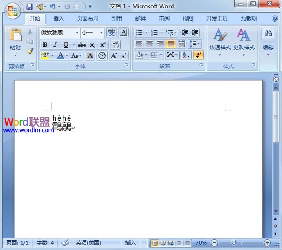Toggle underline formatting
This screenshot has height=250, width=282.
click(x=66, y=45)
